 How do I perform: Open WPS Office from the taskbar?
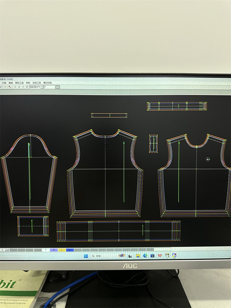tap(160, 256)
